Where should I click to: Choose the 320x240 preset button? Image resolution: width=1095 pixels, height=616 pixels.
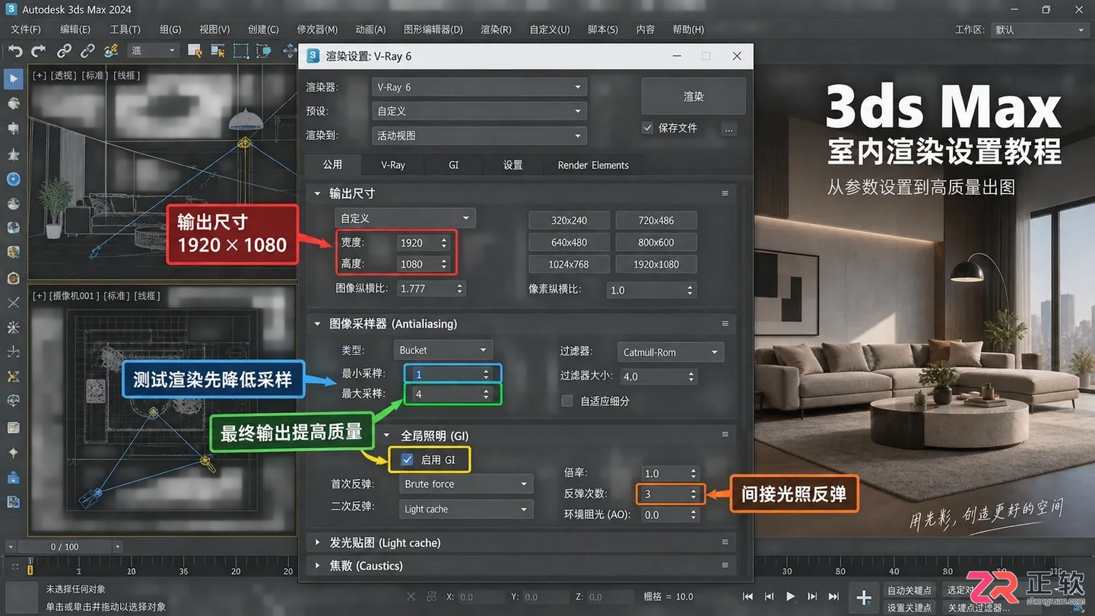coord(570,221)
